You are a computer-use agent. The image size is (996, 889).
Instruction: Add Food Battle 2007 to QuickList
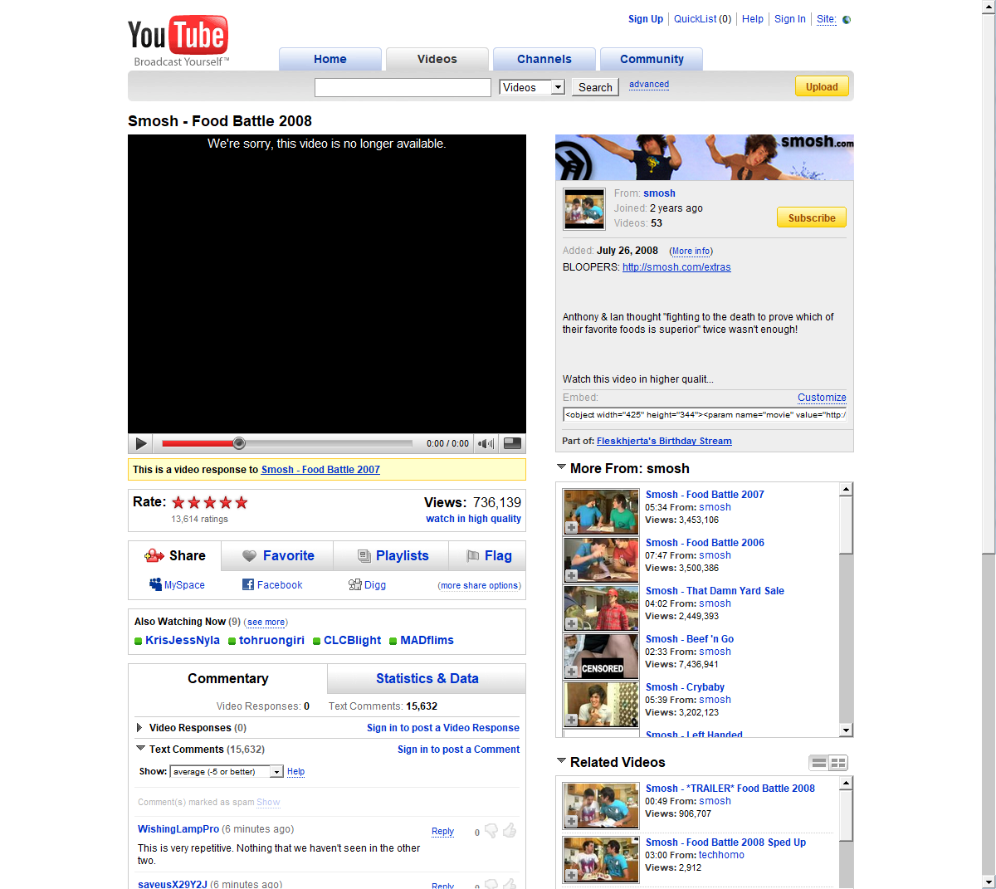(572, 527)
